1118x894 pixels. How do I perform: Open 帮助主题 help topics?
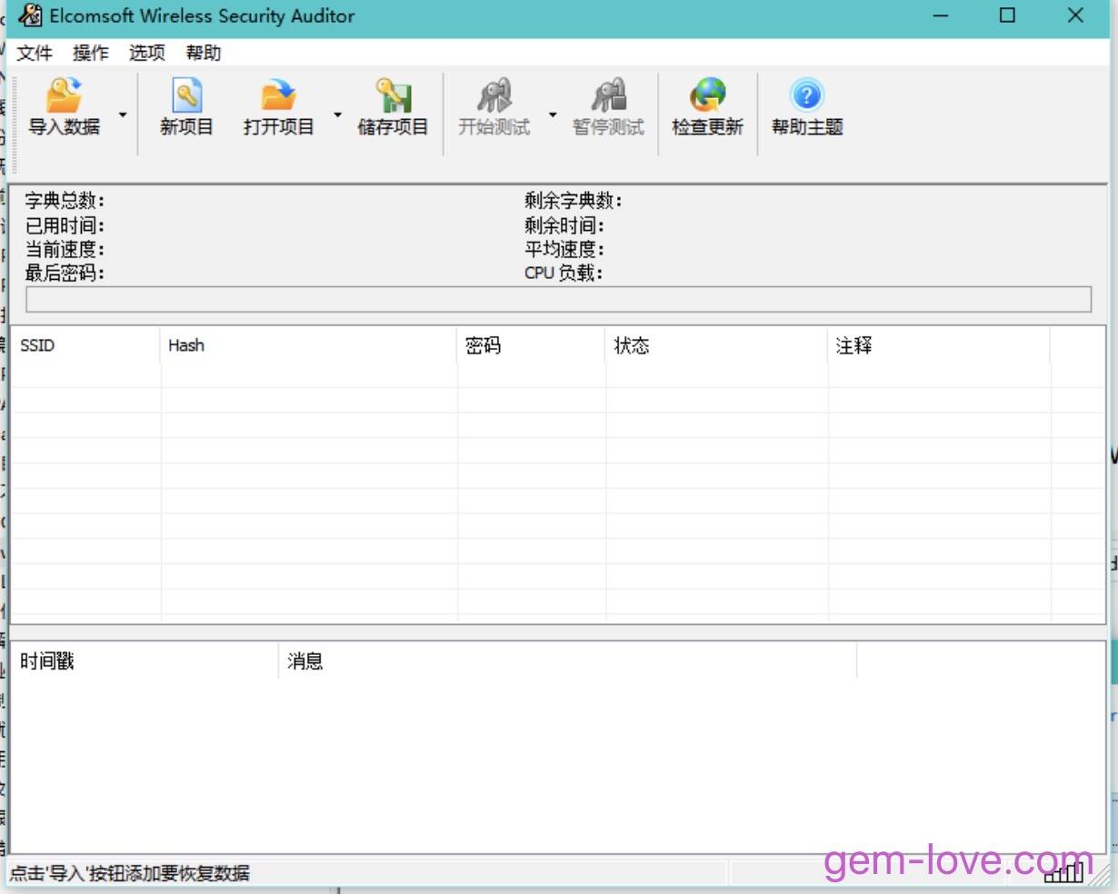click(x=807, y=108)
